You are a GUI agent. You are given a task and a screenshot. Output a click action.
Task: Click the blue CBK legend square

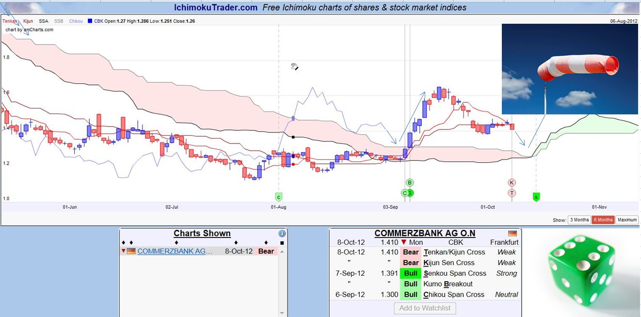[x=89, y=21]
